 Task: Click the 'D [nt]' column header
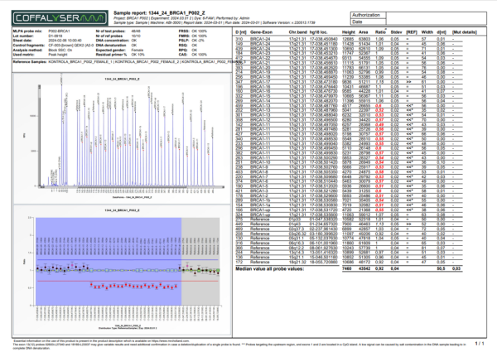click(x=241, y=32)
